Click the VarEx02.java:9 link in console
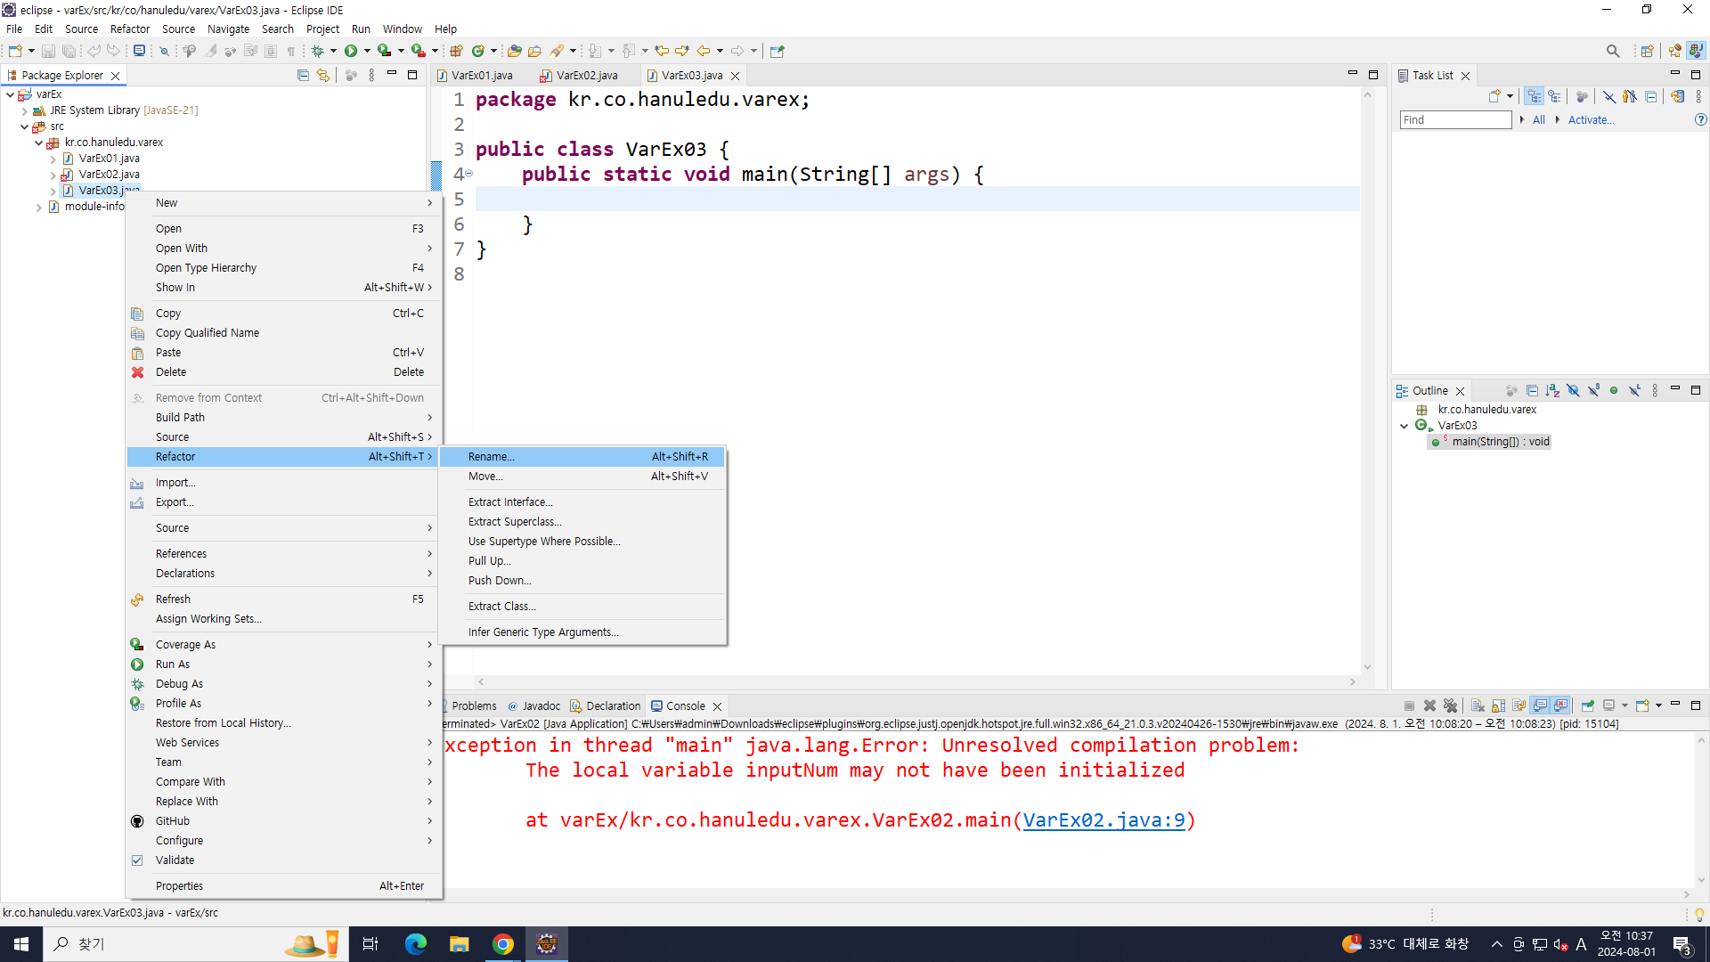 [1103, 819]
